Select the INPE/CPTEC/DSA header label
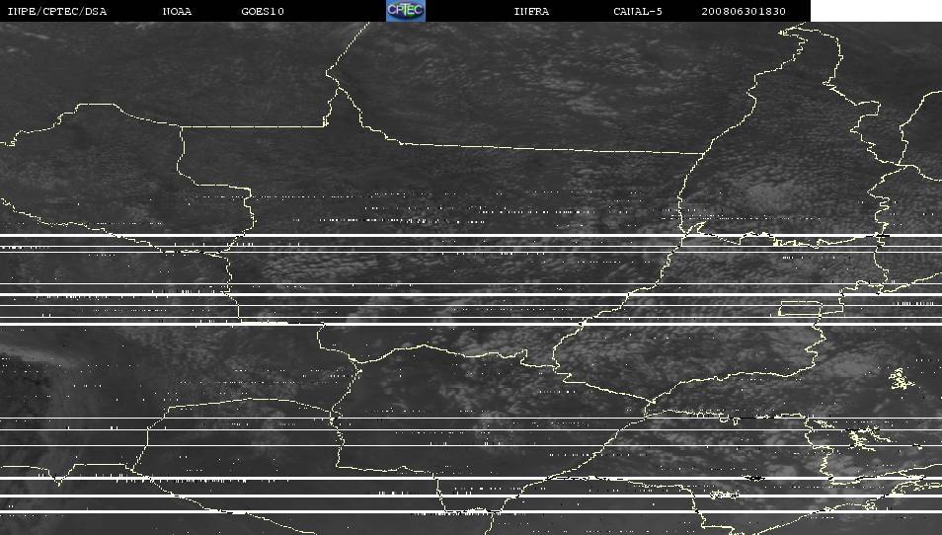Screen dimensions: 942x535 [x=57, y=12]
